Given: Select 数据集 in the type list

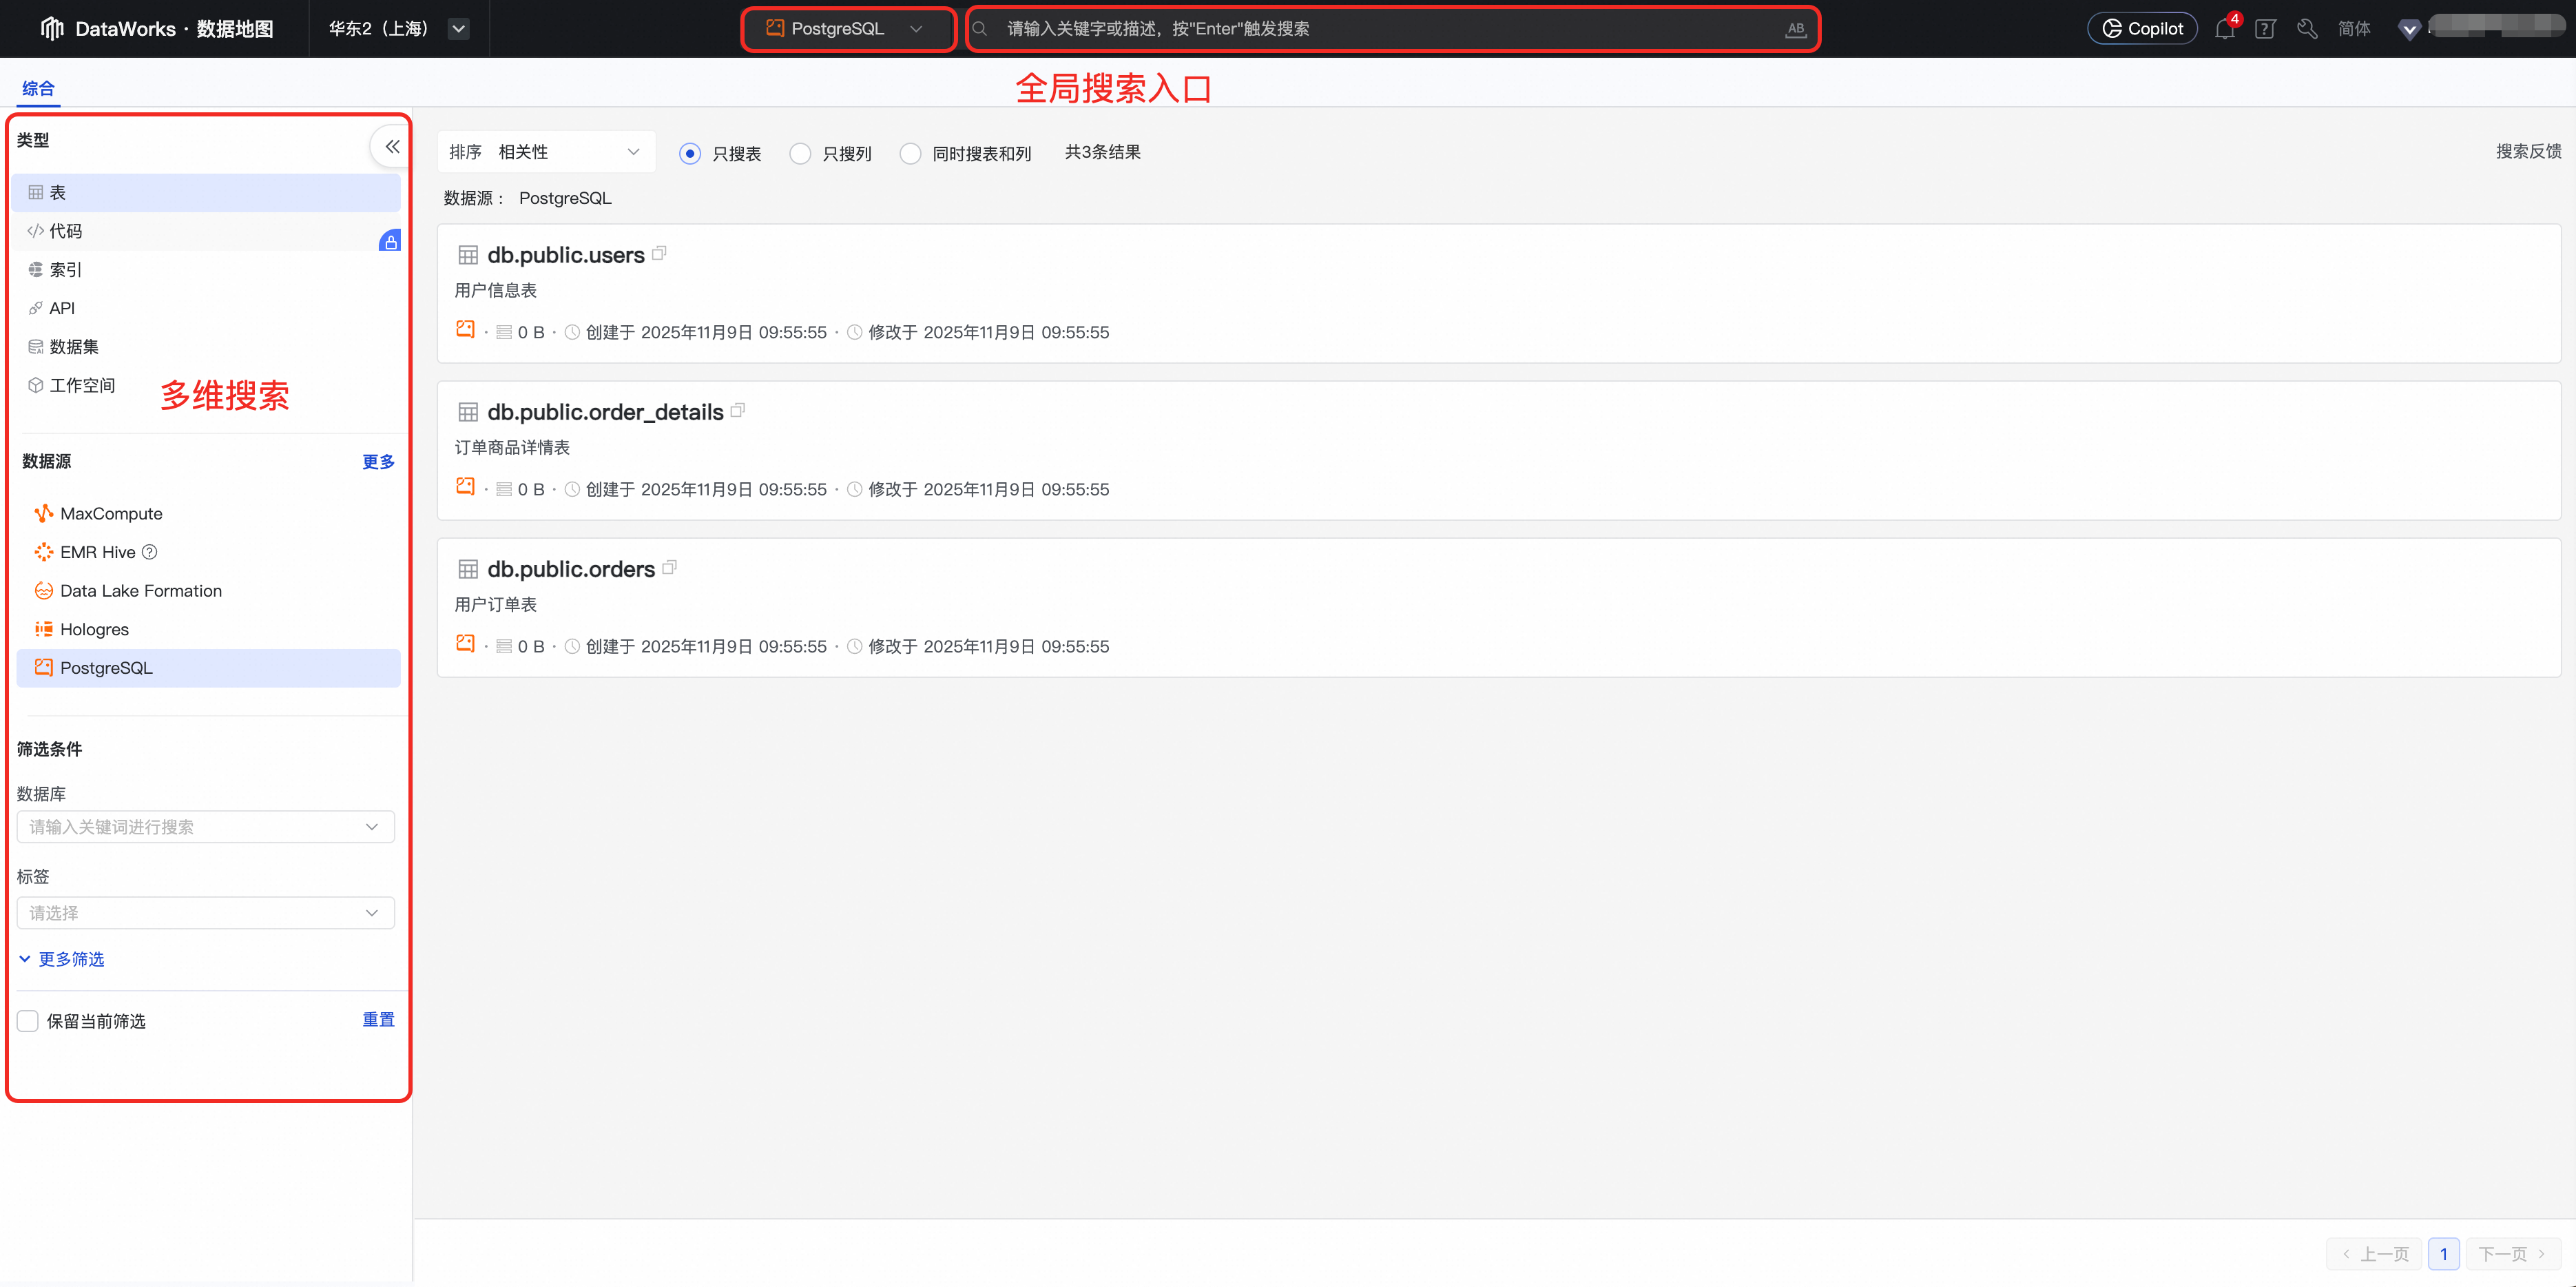Looking at the screenshot, I should point(74,347).
